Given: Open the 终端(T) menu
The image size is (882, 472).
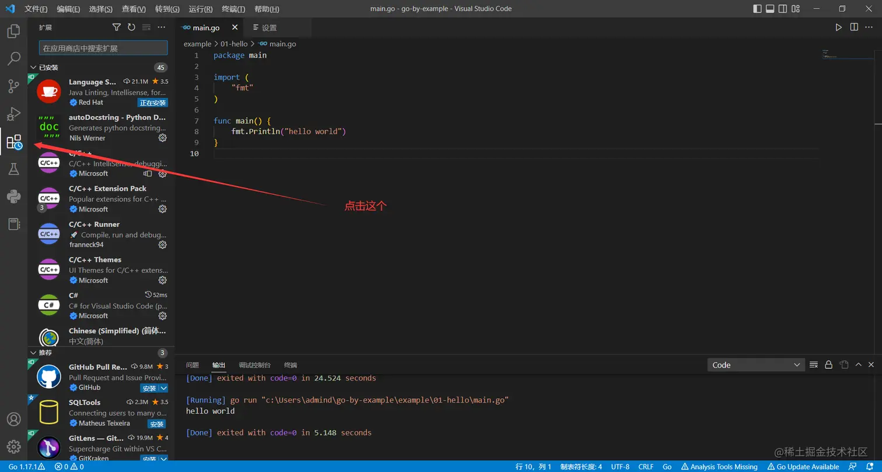Looking at the screenshot, I should click(x=234, y=9).
